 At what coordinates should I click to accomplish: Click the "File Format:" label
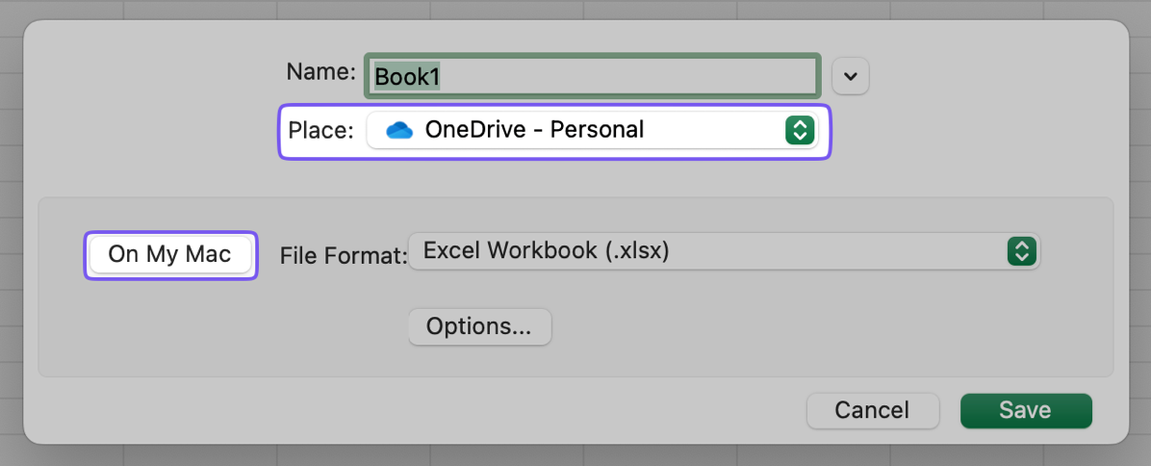343,256
